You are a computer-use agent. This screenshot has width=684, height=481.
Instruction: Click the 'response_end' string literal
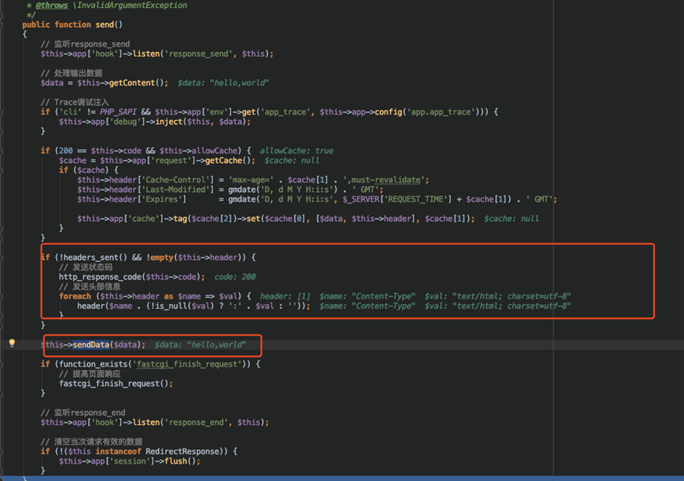196,423
